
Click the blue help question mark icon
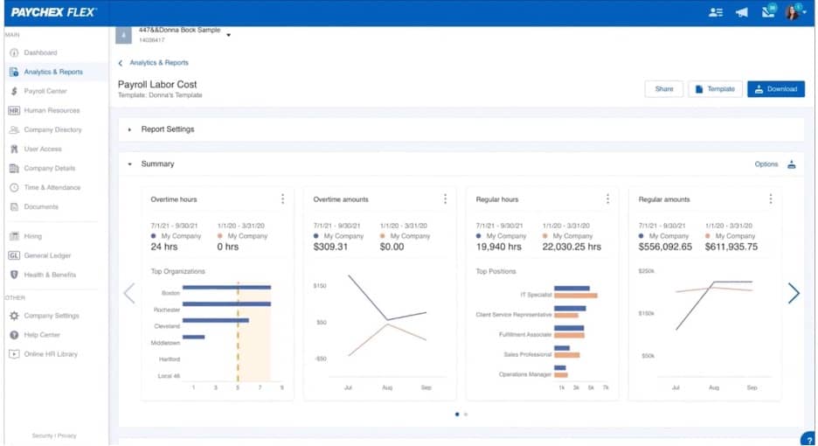coord(808,439)
